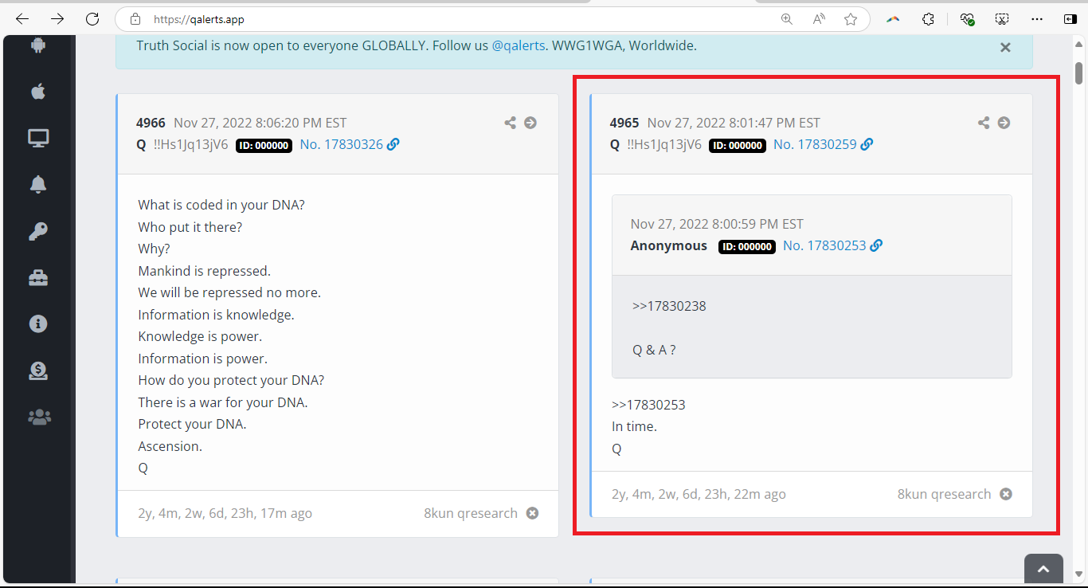Open the toolbox icon in sidebar
The height and width of the screenshot is (588, 1088).
38,277
